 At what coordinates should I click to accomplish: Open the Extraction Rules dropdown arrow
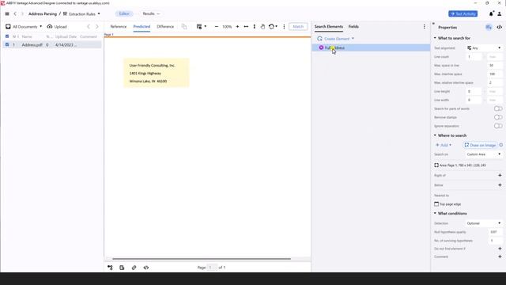(x=99, y=13)
